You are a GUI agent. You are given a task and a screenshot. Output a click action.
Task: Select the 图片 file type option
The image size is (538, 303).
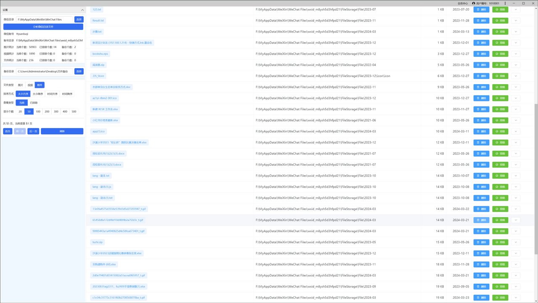coord(21,85)
